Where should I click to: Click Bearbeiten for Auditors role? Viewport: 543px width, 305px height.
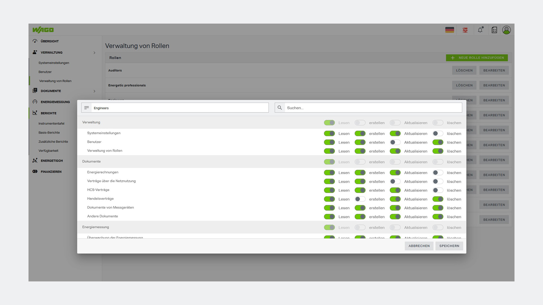(494, 70)
